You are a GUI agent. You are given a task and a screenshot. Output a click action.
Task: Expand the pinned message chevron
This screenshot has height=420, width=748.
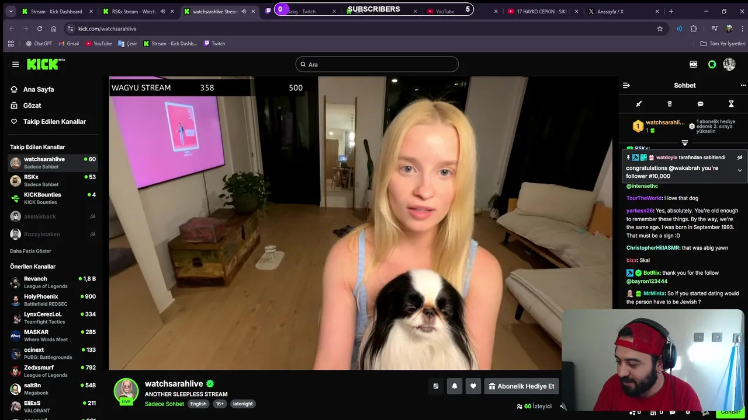pos(740,170)
